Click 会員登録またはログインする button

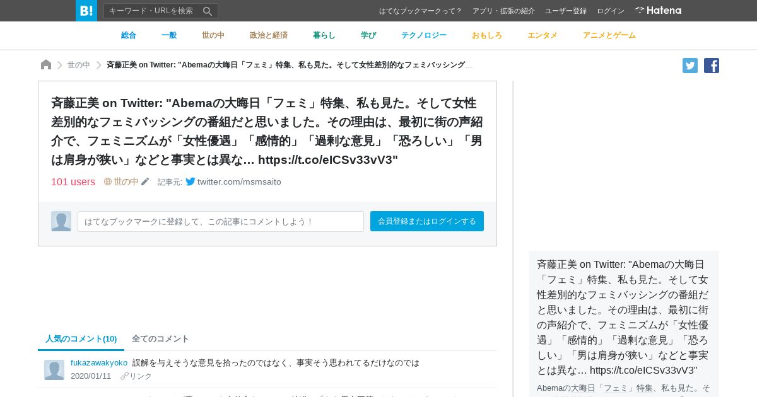pos(427,221)
